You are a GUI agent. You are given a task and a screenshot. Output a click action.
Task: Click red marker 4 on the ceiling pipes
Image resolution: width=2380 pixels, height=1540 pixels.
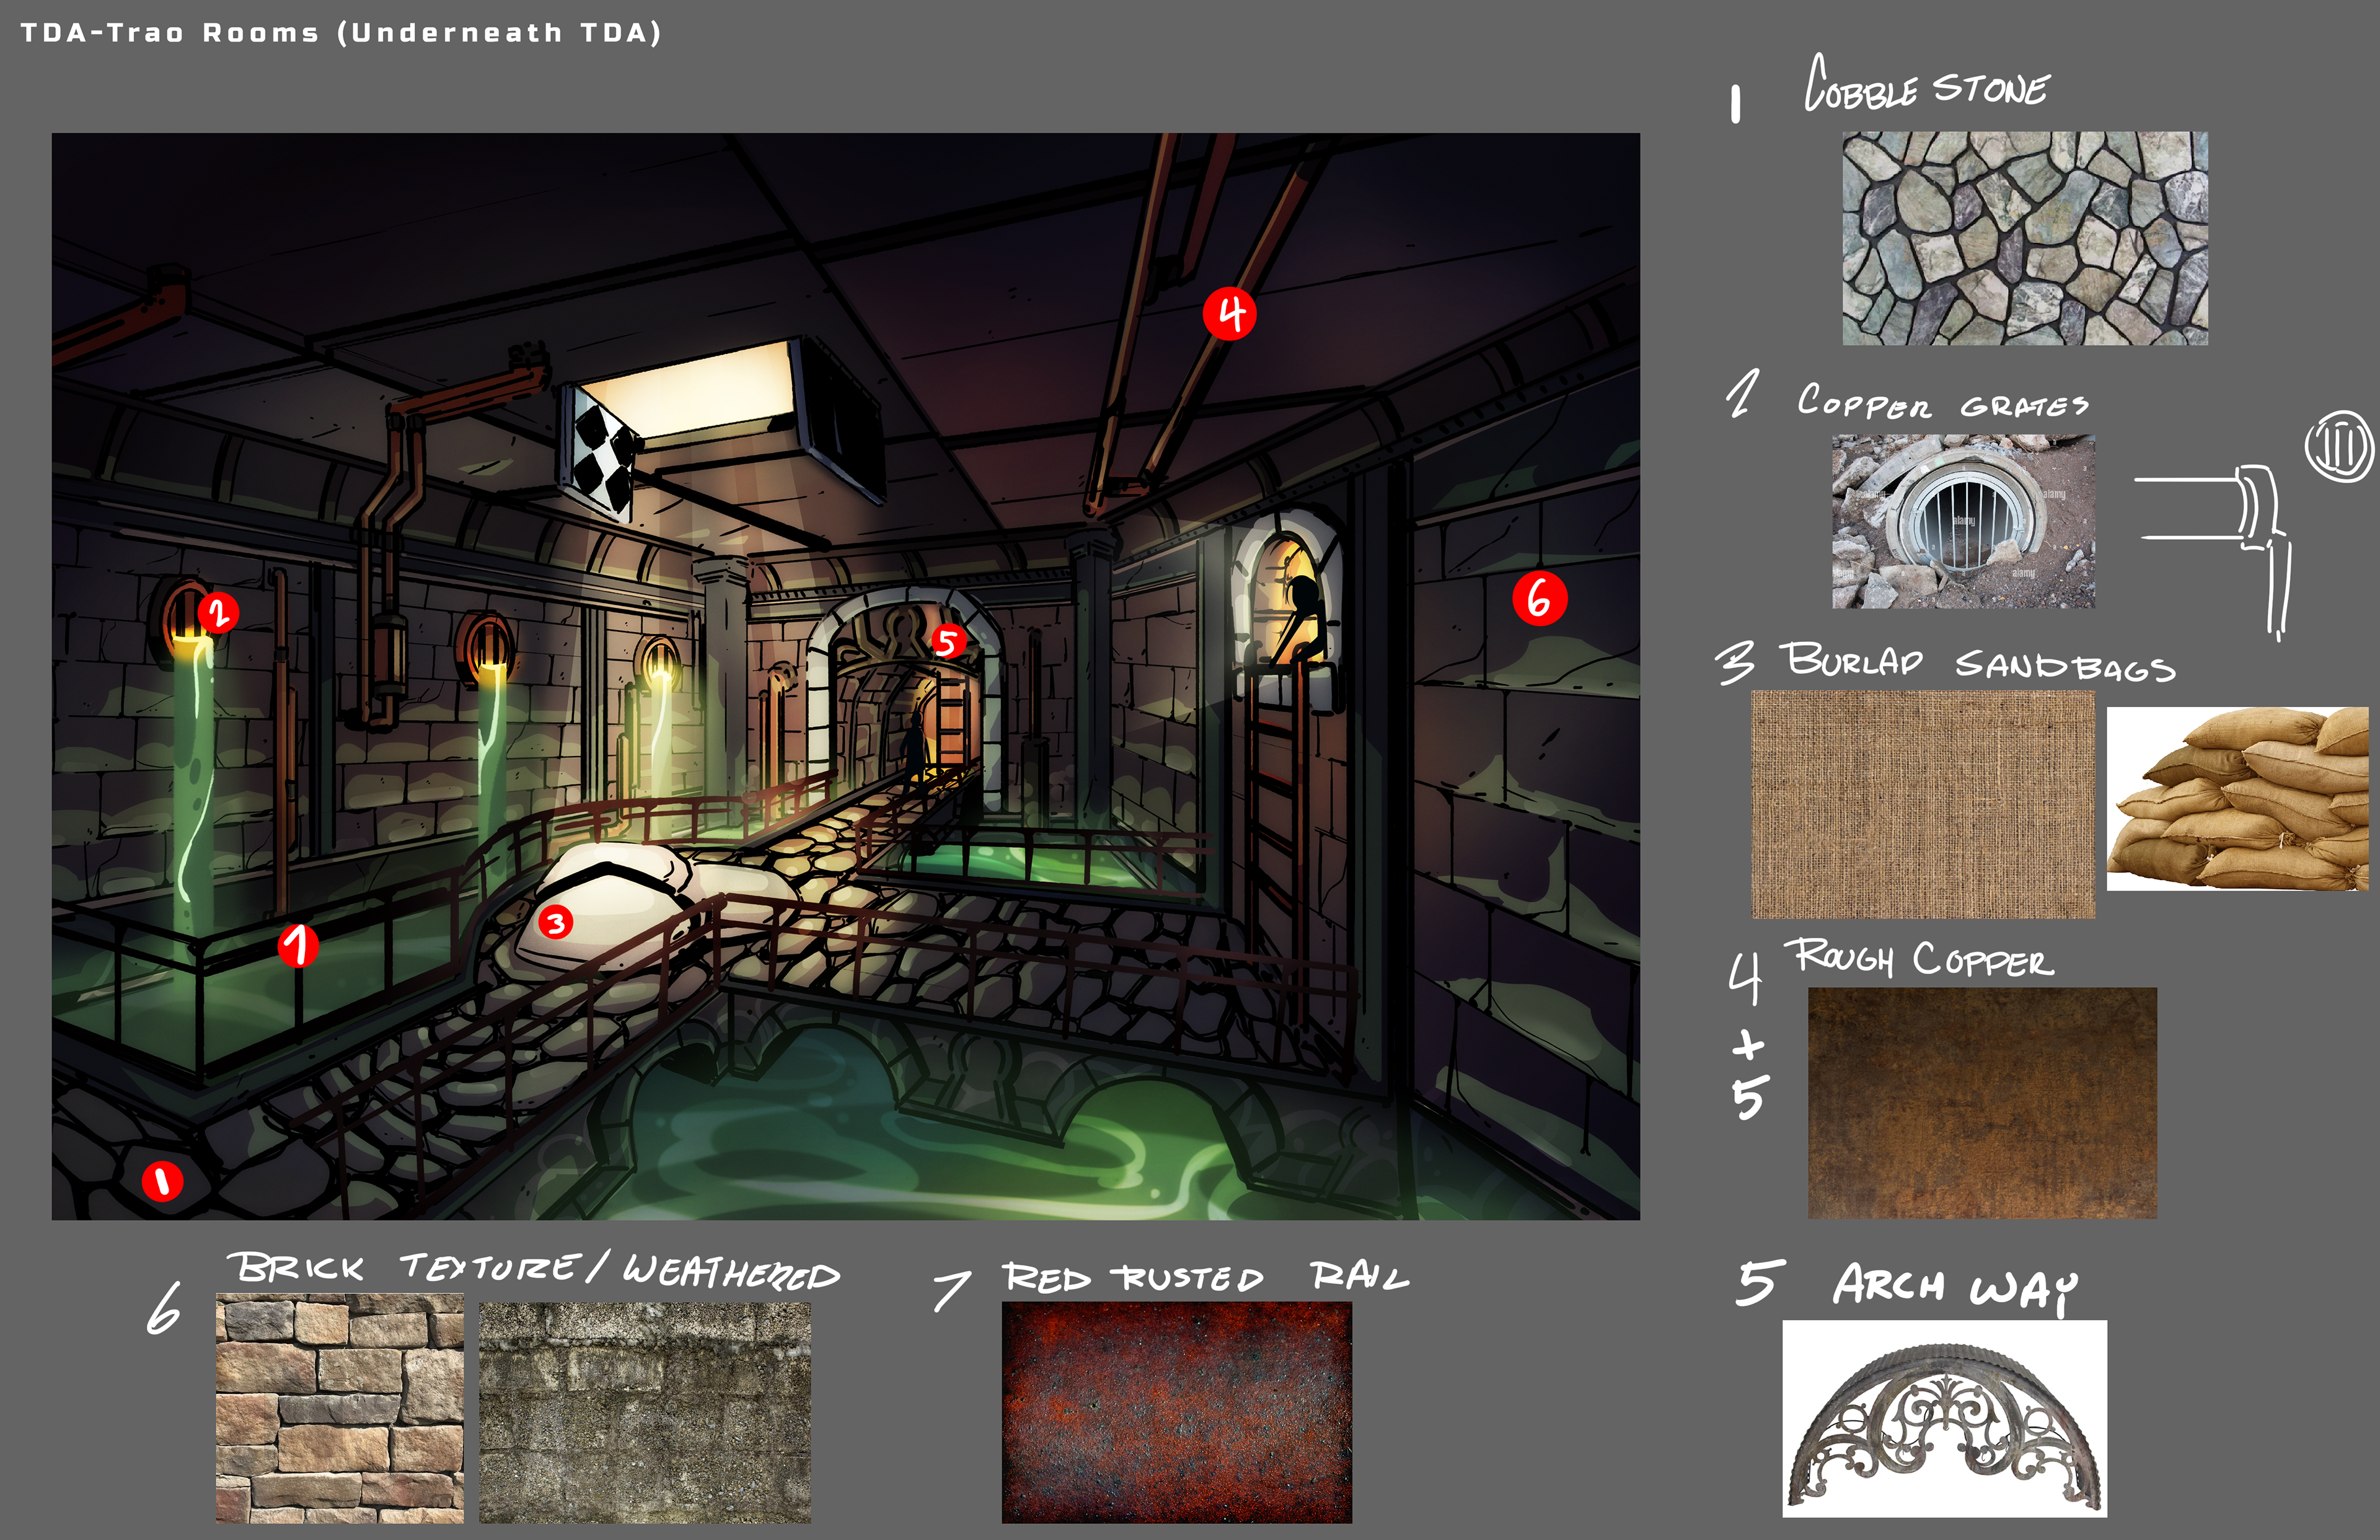coord(1229,314)
